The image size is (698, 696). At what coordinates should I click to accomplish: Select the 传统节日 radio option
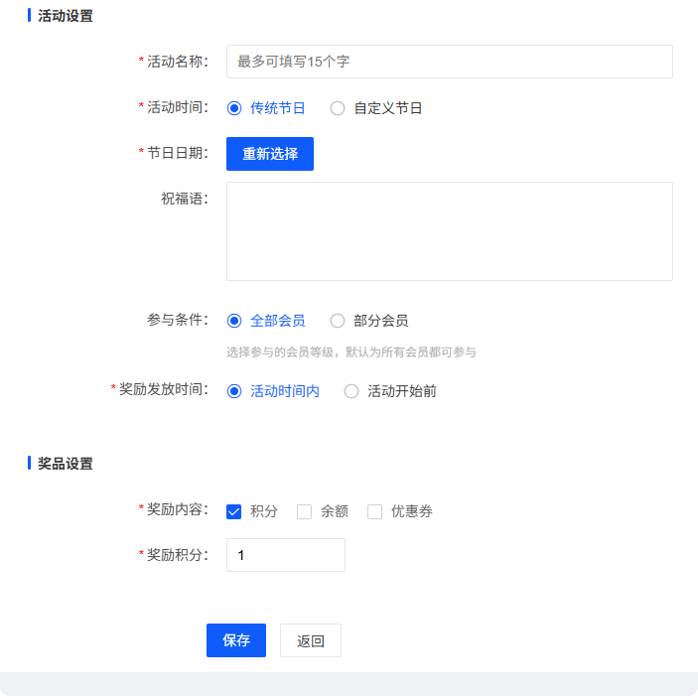pyautogui.click(x=235, y=108)
